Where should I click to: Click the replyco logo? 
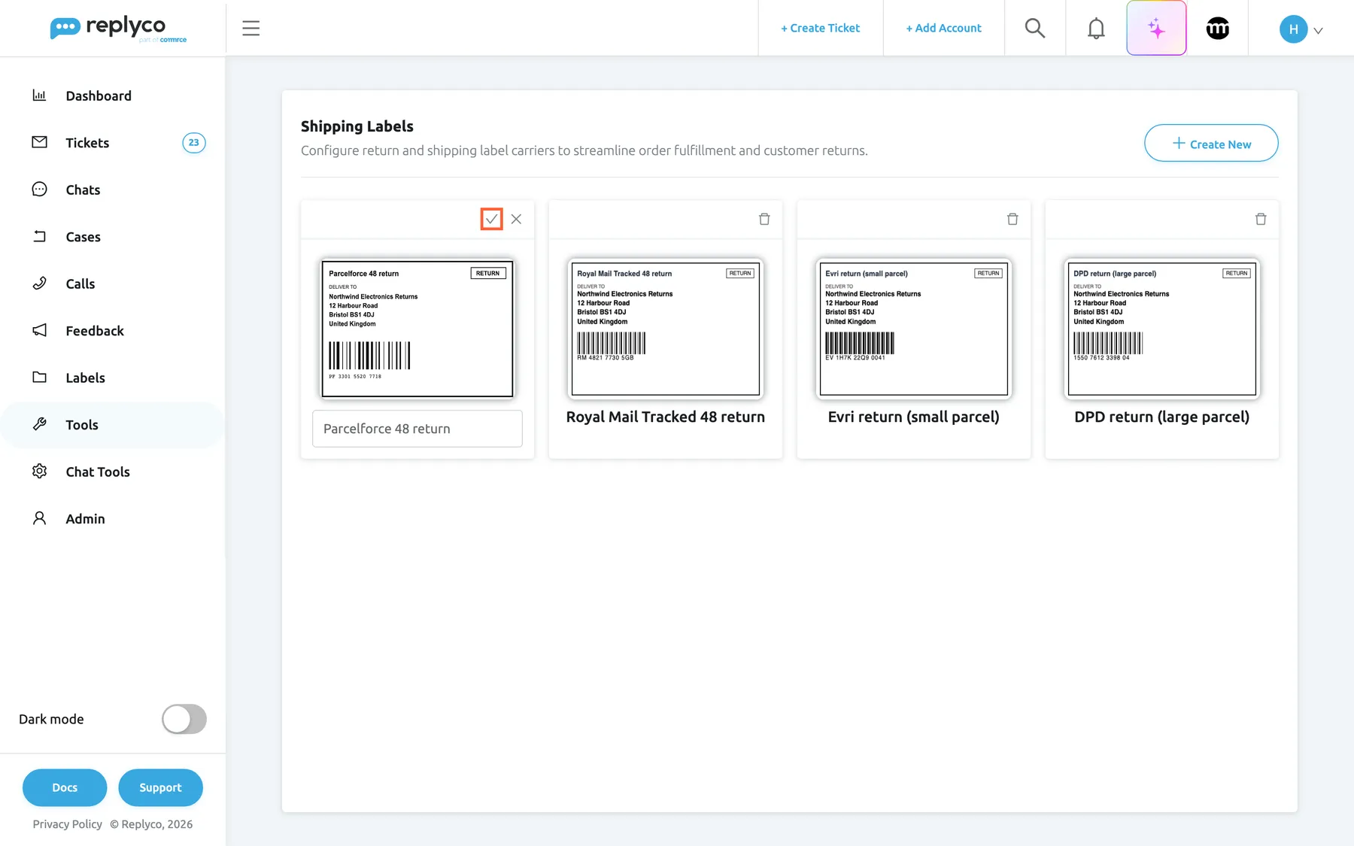(118, 29)
